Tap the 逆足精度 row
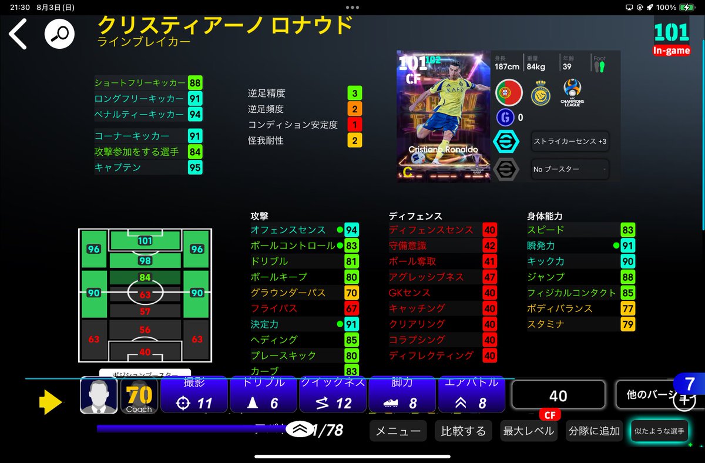Viewport: 705px width, 463px height. coord(305,93)
